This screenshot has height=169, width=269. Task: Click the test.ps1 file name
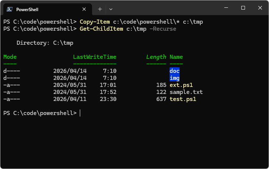click(183, 99)
